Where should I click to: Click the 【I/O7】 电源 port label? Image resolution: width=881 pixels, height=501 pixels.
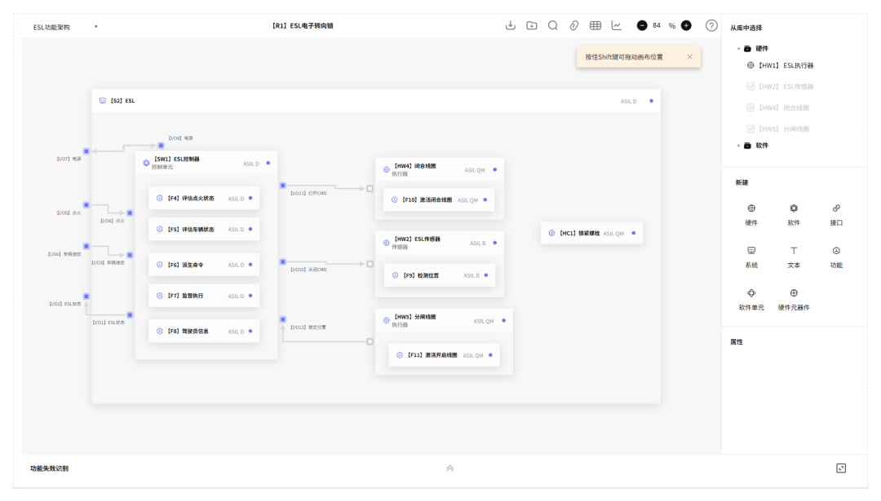point(69,159)
